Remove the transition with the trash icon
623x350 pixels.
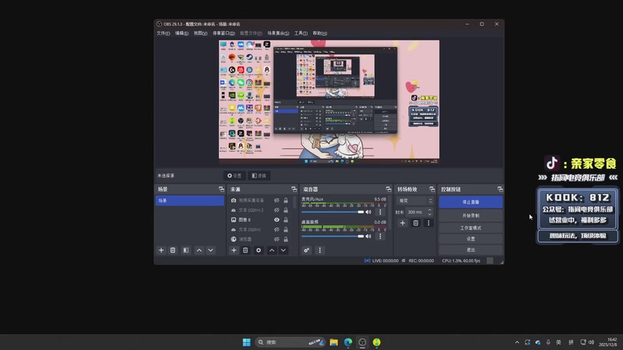pyautogui.click(x=416, y=223)
